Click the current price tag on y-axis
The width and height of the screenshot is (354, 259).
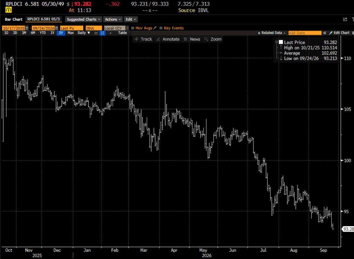[x=348, y=229]
